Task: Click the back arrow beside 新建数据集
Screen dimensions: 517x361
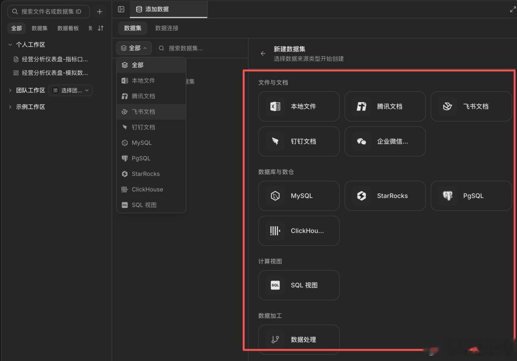Action: pyautogui.click(x=263, y=54)
